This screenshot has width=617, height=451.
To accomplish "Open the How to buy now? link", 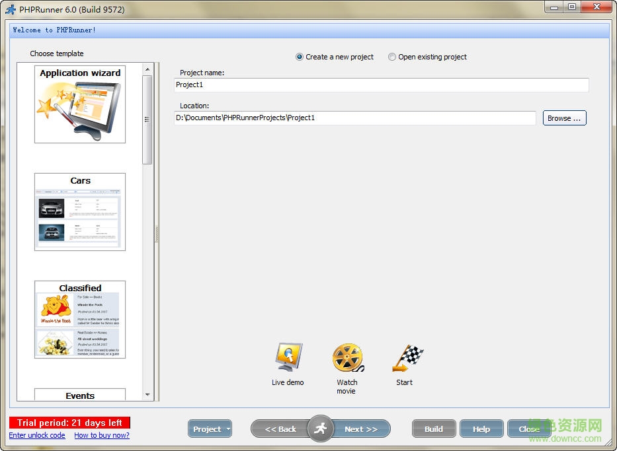I will coord(102,435).
